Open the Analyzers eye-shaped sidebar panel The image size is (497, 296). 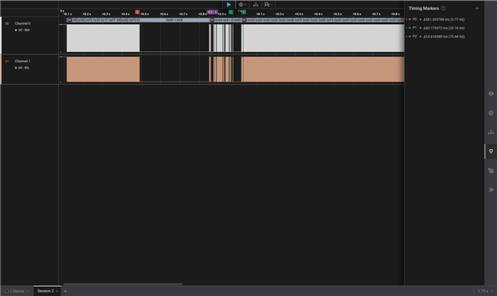pos(491,93)
